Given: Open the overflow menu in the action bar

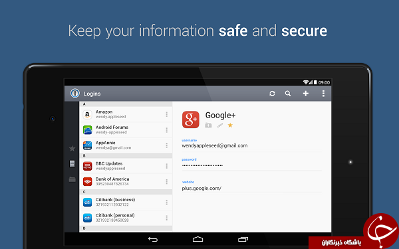Looking at the screenshot, I should click(x=323, y=94).
